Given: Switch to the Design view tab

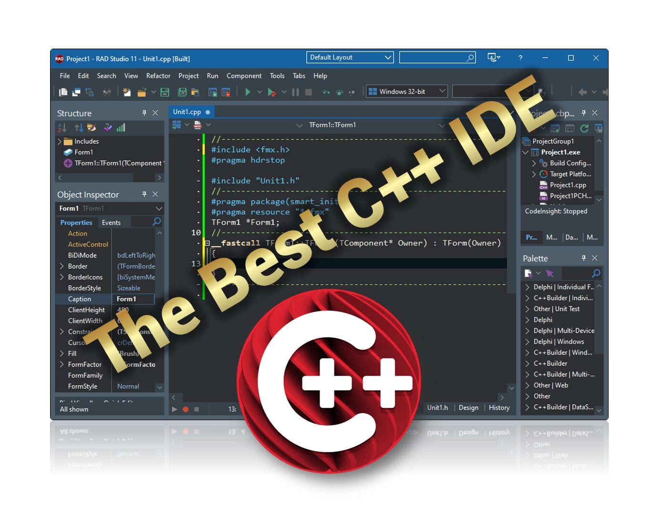Looking at the screenshot, I should [468, 408].
